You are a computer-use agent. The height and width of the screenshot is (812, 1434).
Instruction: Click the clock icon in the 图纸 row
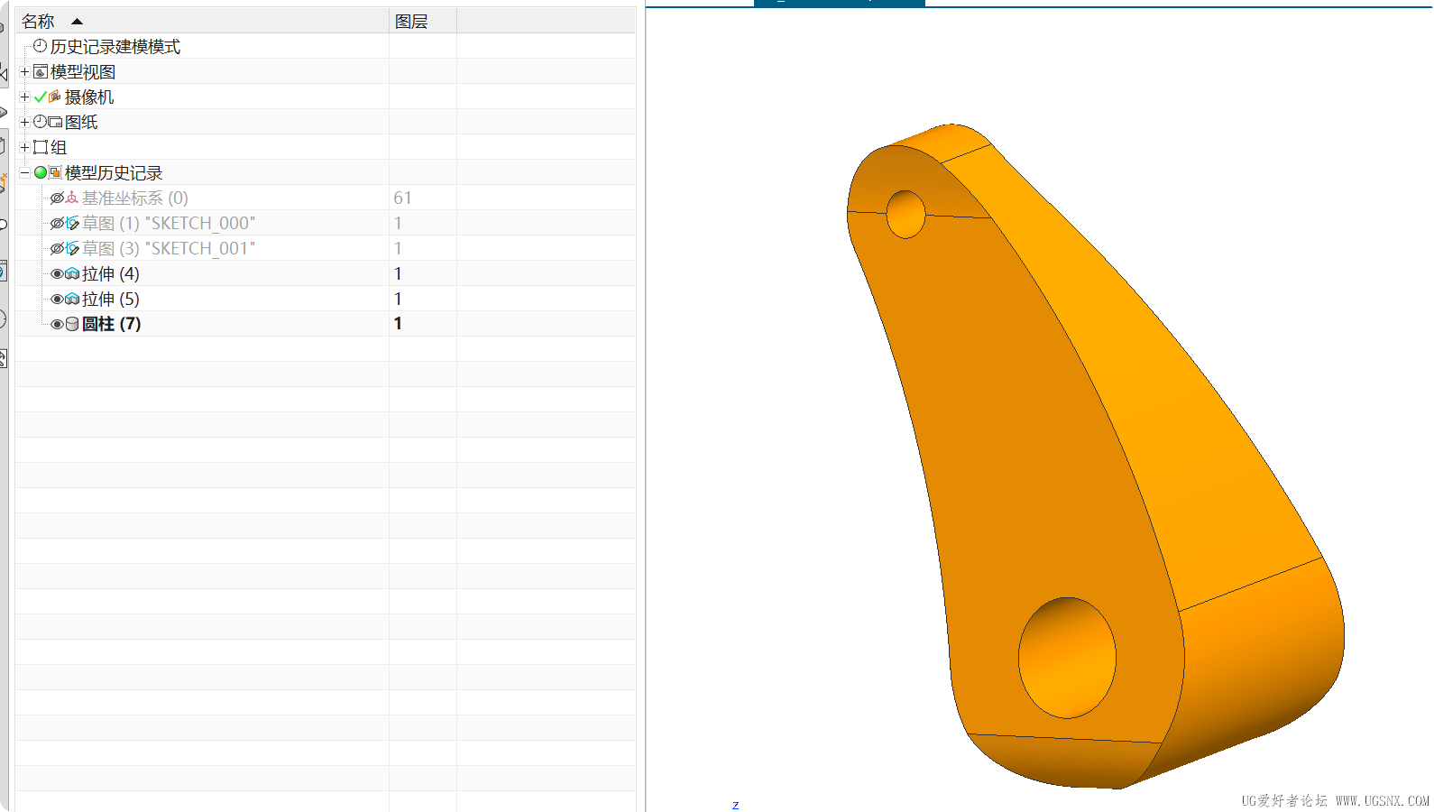pos(40,122)
